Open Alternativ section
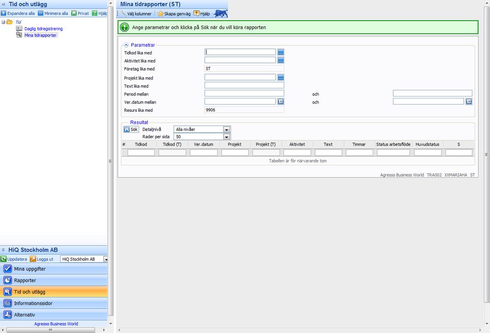Viewport: 490px width, 333px height. tap(54, 314)
